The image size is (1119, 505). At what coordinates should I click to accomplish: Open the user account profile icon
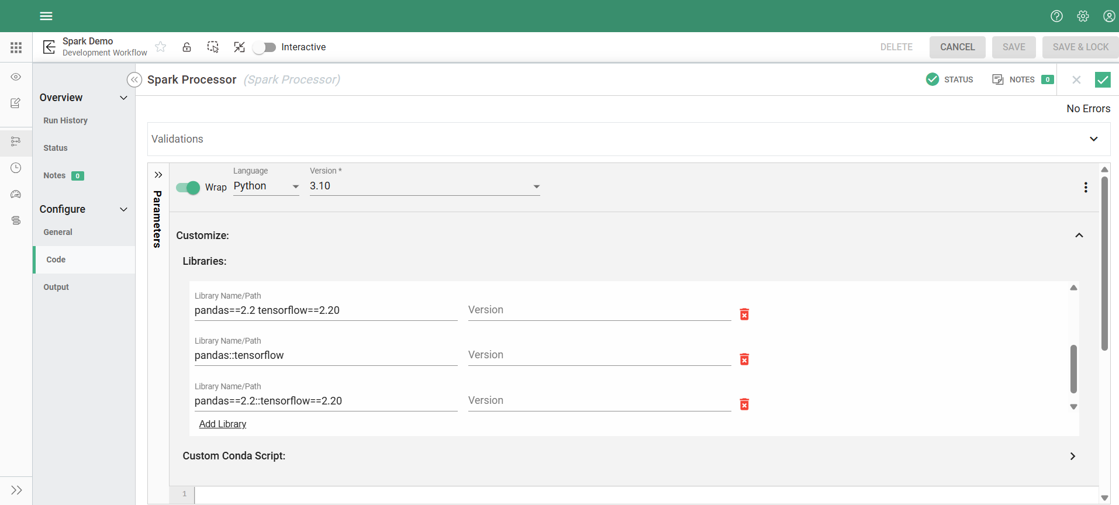coord(1108,16)
